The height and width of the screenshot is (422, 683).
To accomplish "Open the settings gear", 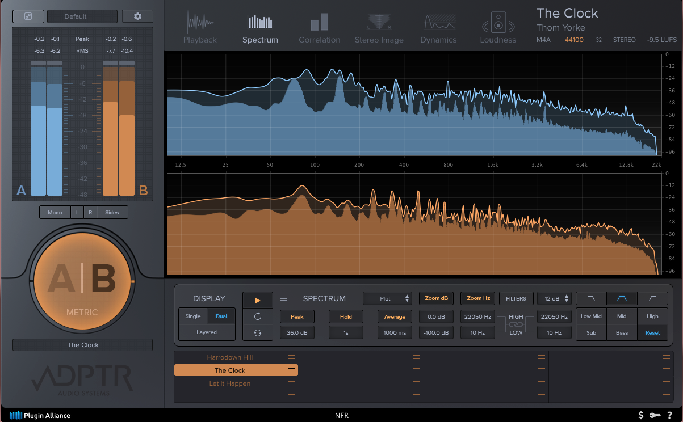I will point(137,16).
